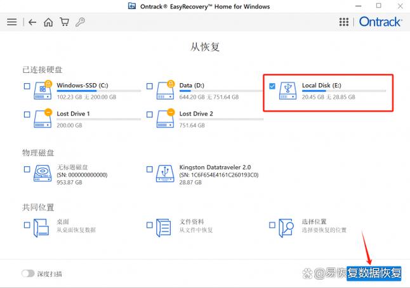The image size is (410, 288).
Task: Click the blue scan button at bottom right
Action: [374, 273]
